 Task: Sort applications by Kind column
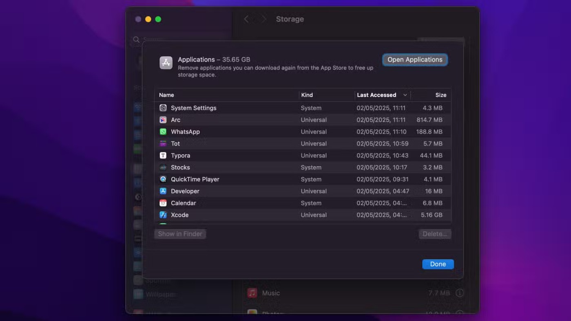(307, 95)
